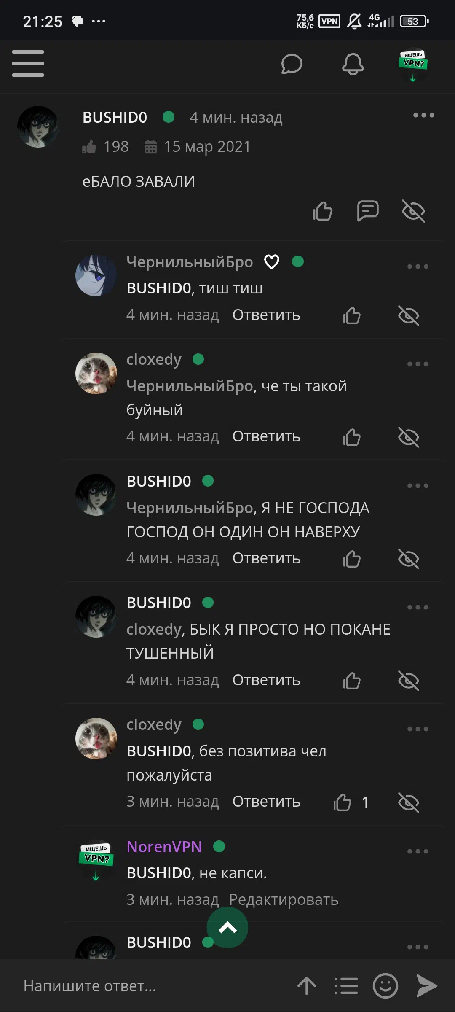This screenshot has width=455, height=1012.
Task: Click the quote reply icon on main post
Action: click(368, 211)
